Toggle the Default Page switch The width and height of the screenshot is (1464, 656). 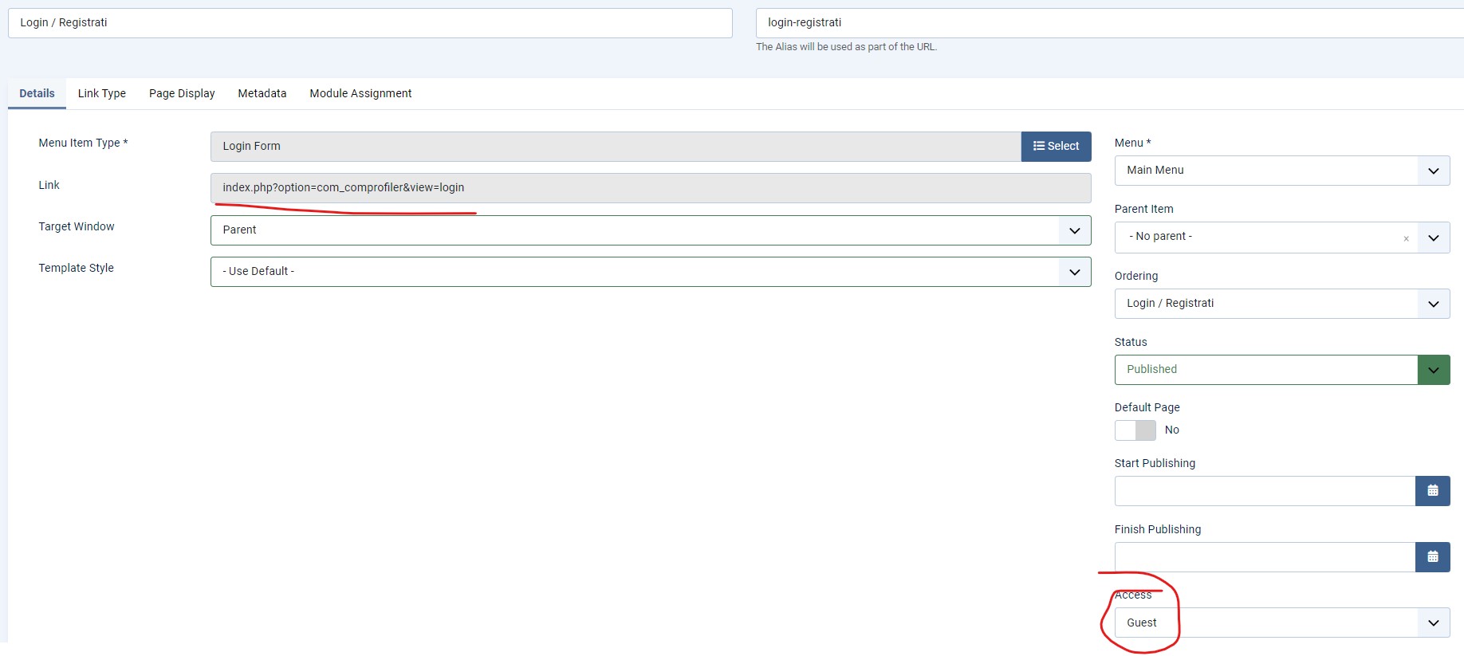pos(1135,430)
